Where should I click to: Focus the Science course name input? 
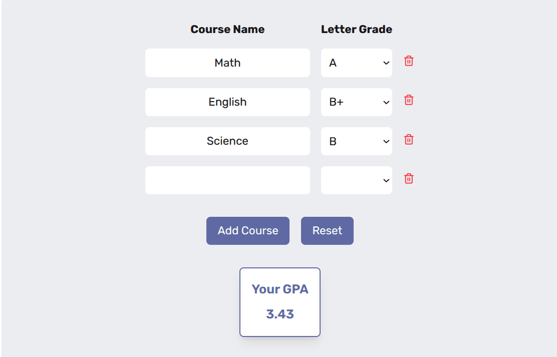tap(227, 141)
